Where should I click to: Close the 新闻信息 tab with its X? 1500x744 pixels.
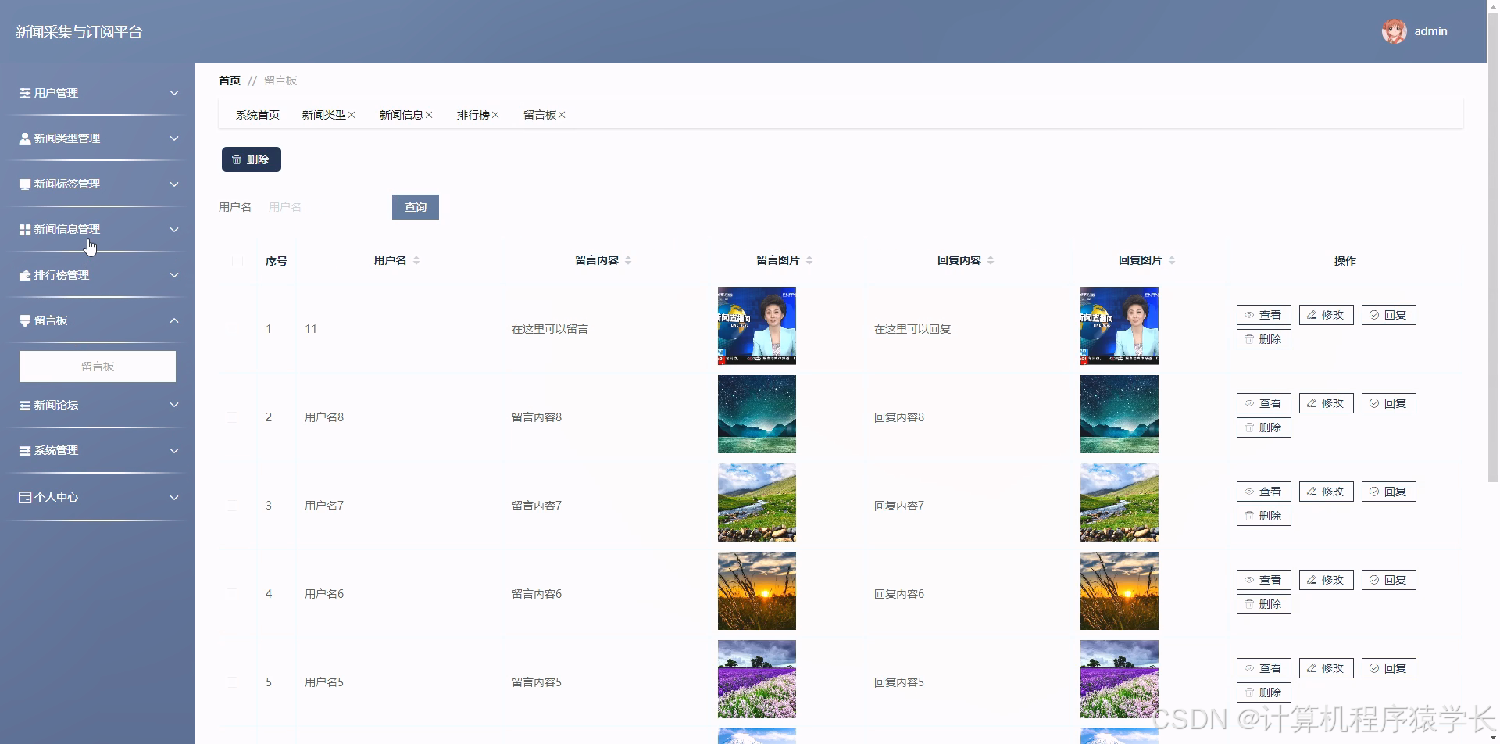[x=429, y=115]
